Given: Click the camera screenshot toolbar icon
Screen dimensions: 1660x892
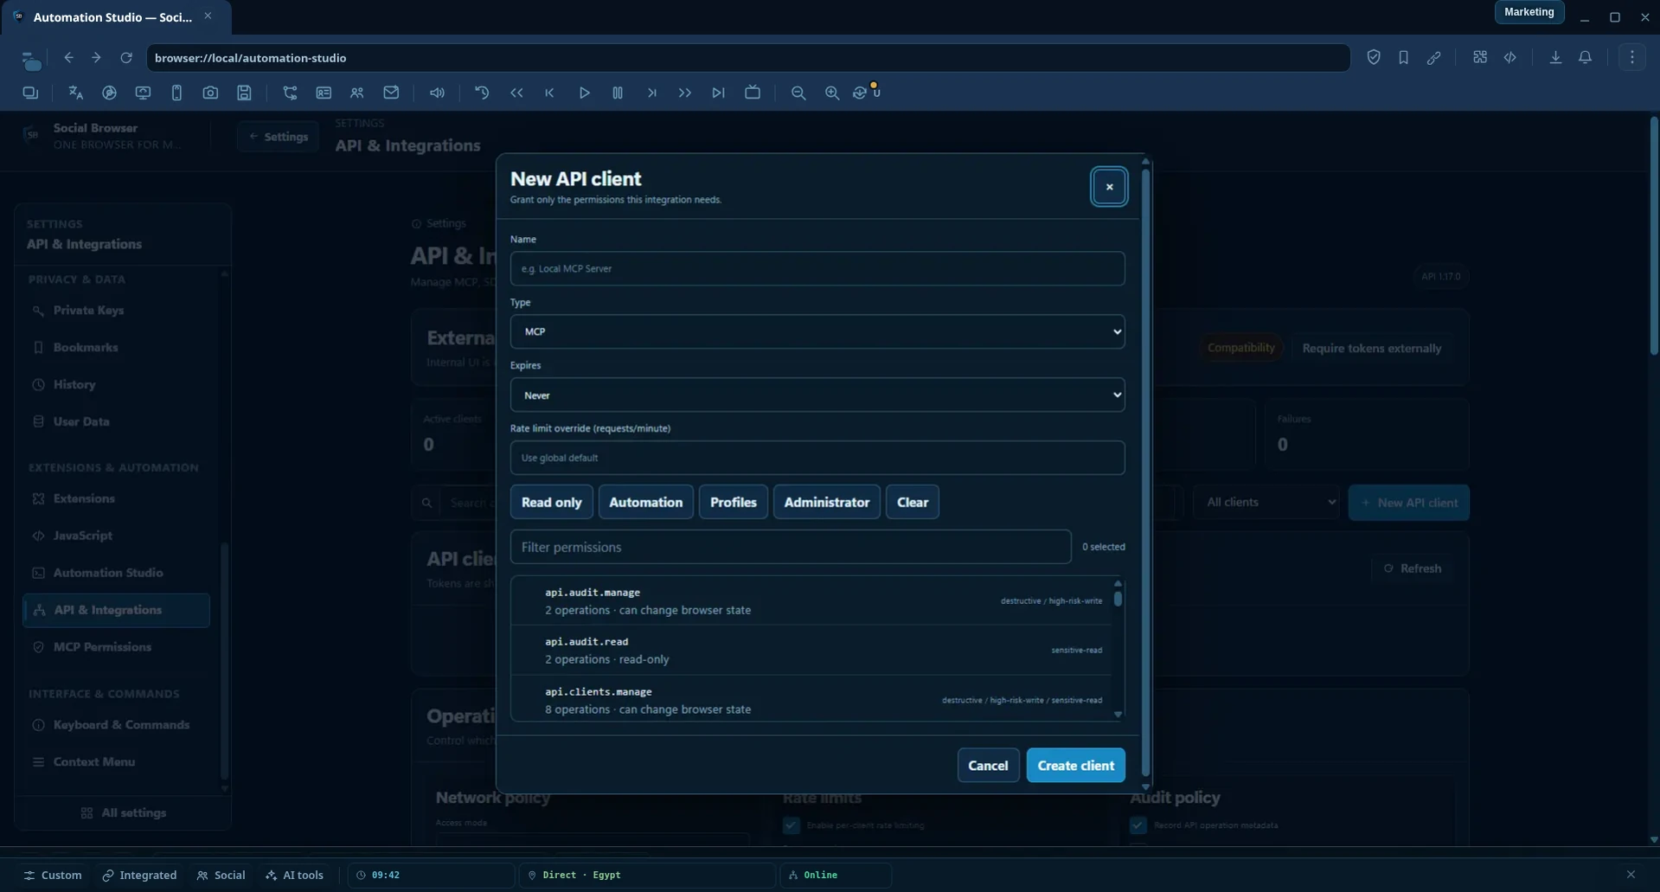Looking at the screenshot, I should click(x=210, y=93).
